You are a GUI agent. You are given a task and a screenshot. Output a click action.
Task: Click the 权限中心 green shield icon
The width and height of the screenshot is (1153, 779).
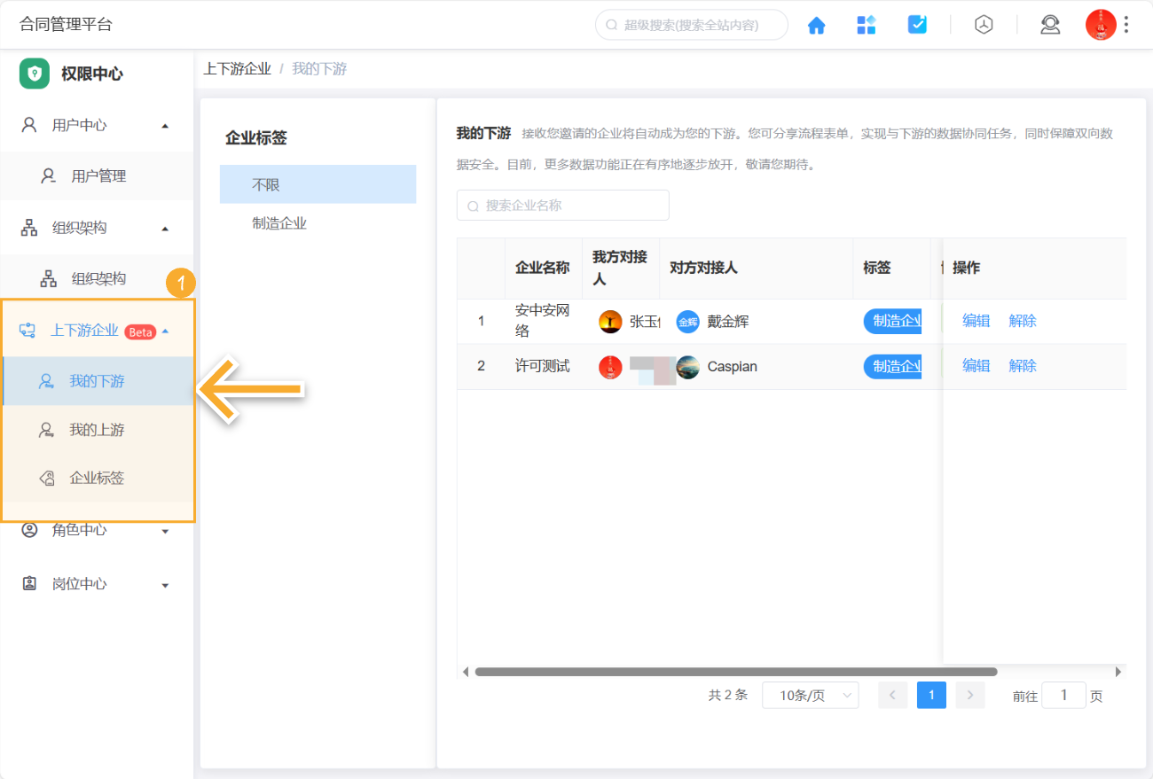point(33,74)
